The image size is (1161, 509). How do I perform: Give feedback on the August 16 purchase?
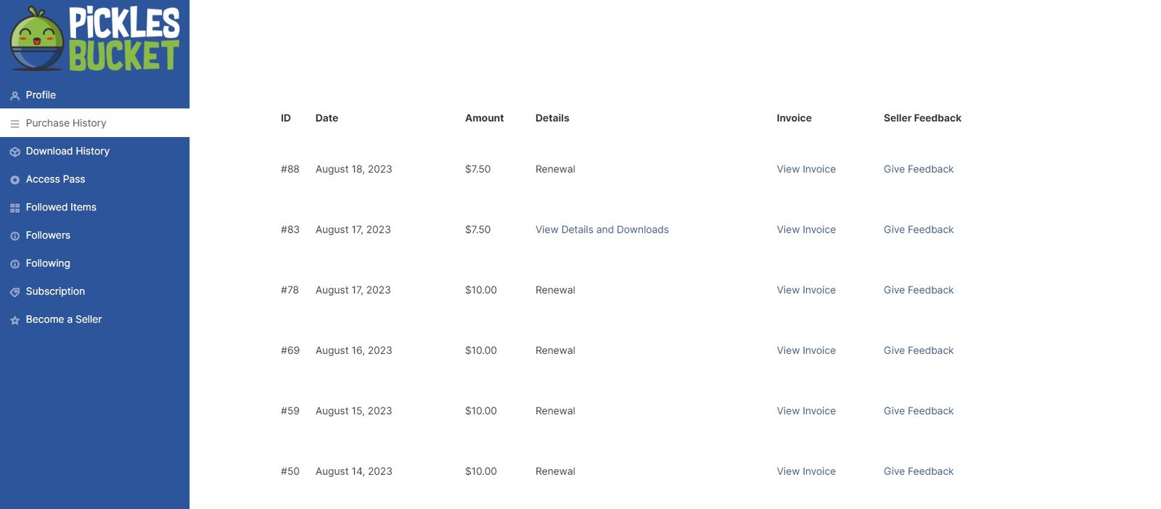(918, 350)
